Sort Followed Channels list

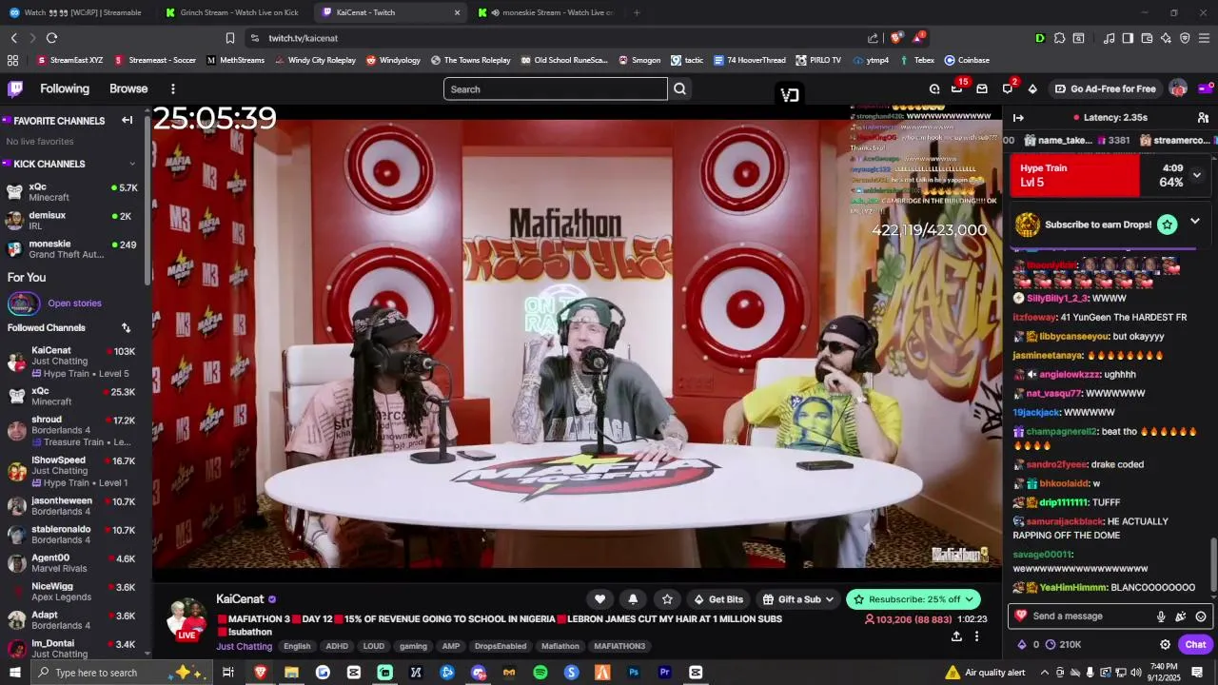point(126,327)
